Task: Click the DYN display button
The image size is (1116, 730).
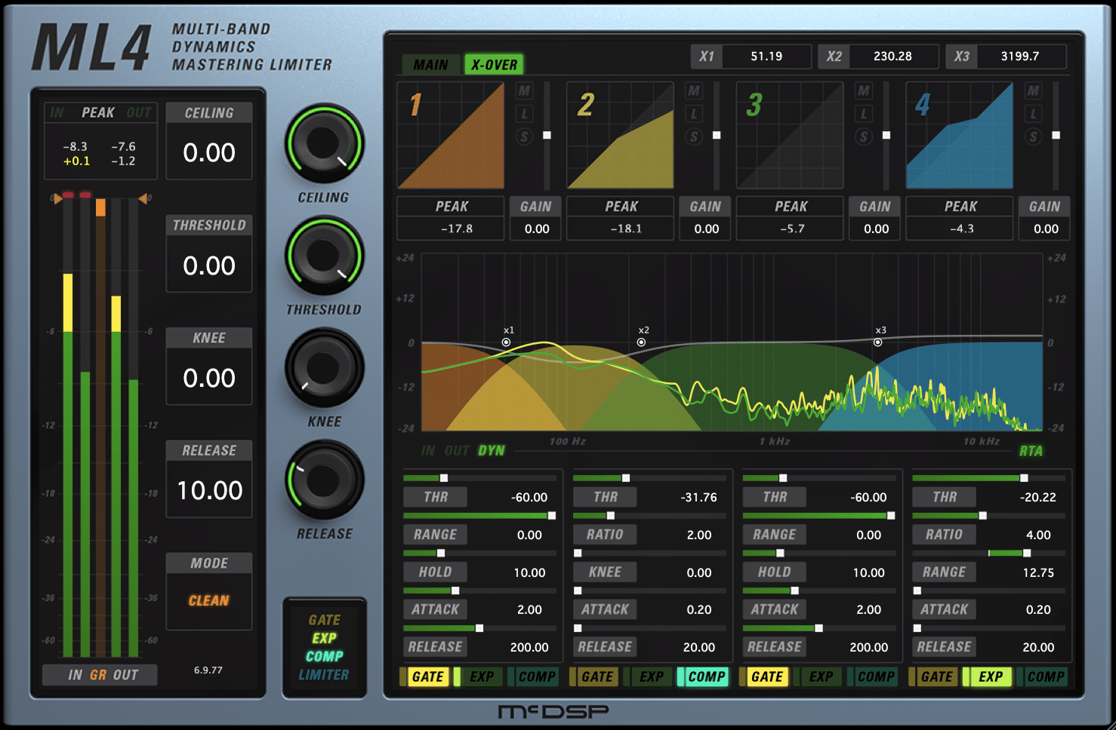Action: coord(491,451)
